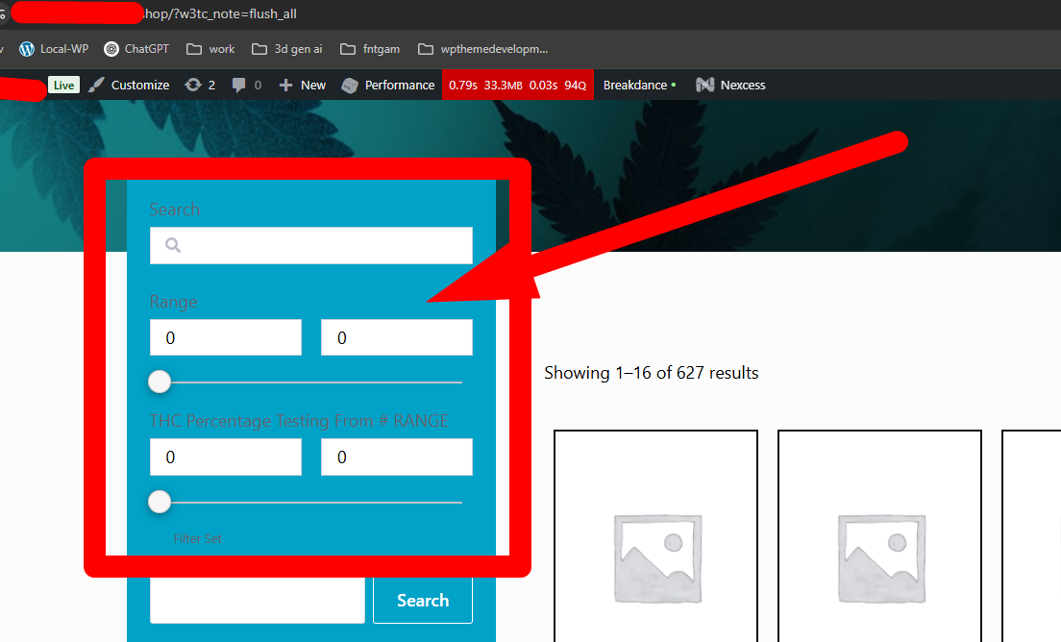Viewport: 1061px width, 642px height.
Task: Click the 'Range' filter label
Action: click(x=173, y=302)
